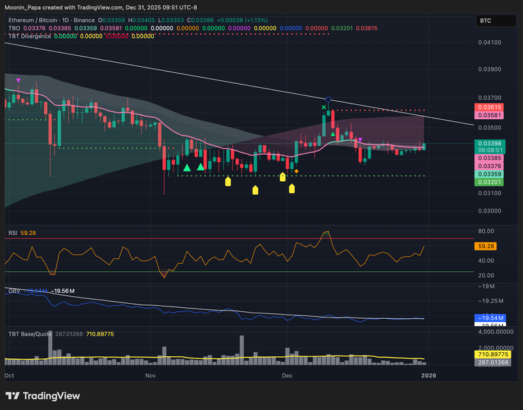
Task: Click the Dec label on time axis
Action: point(287,375)
